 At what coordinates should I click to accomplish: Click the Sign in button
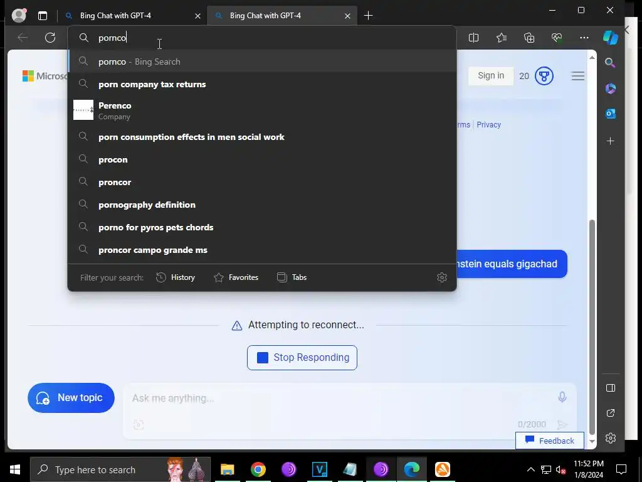click(490, 76)
